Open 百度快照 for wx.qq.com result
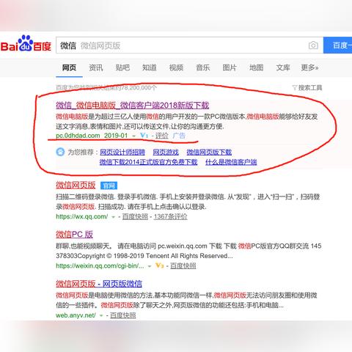The height and width of the screenshot is (352, 352). 135,216
